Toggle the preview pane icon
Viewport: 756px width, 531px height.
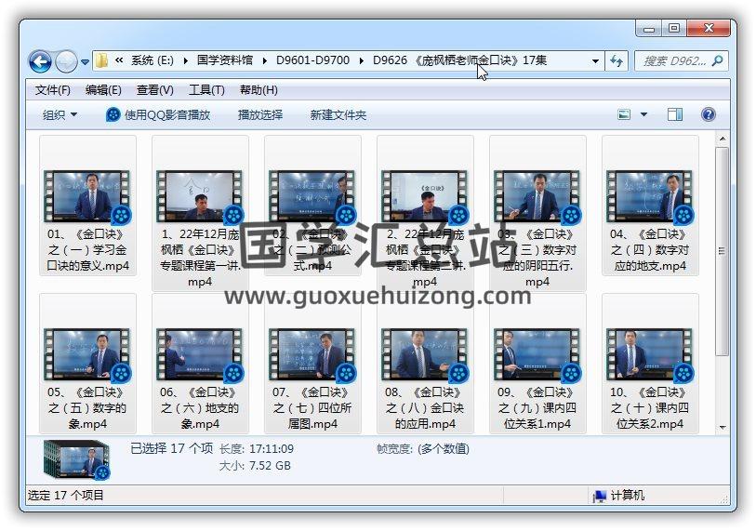[675, 115]
